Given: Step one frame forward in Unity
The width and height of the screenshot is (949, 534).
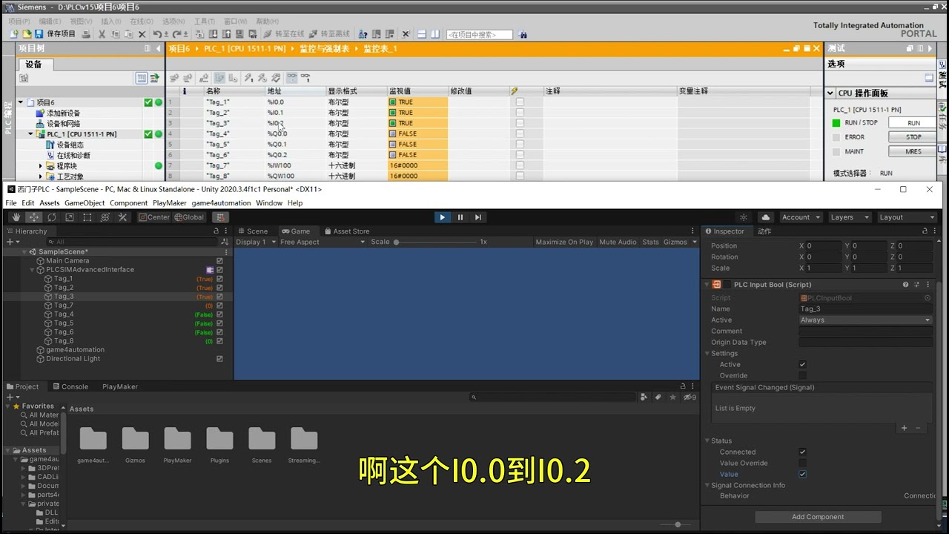Looking at the screenshot, I should 478,217.
